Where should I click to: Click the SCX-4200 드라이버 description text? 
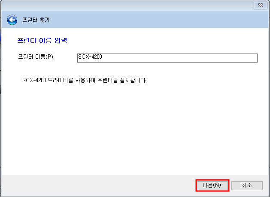click(x=85, y=80)
